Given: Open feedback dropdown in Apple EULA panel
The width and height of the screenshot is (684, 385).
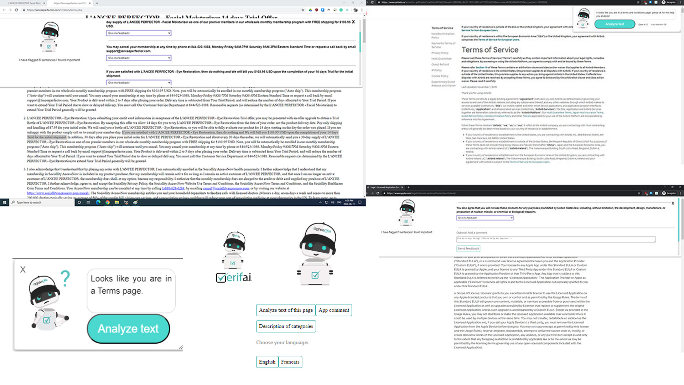Looking at the screenshot, I should (484, 218).
